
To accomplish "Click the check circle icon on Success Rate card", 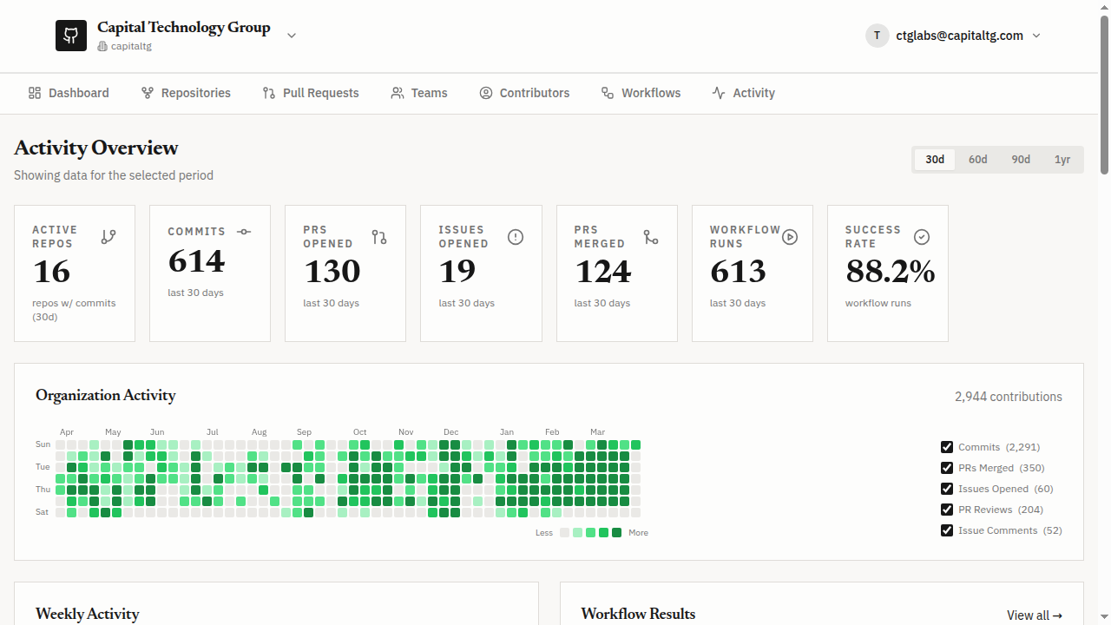I will tap(922, 236).
